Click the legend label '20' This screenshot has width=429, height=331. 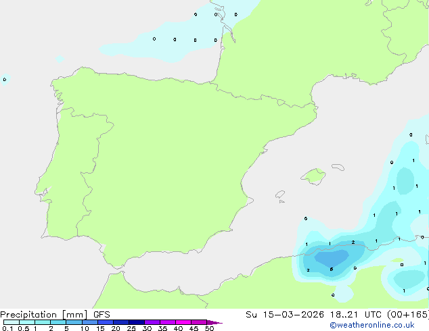point(116,328)
